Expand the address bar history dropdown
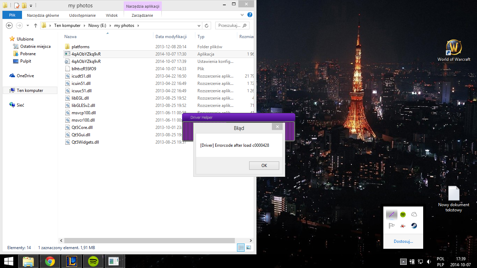477x268 pixels. point(199,26)
